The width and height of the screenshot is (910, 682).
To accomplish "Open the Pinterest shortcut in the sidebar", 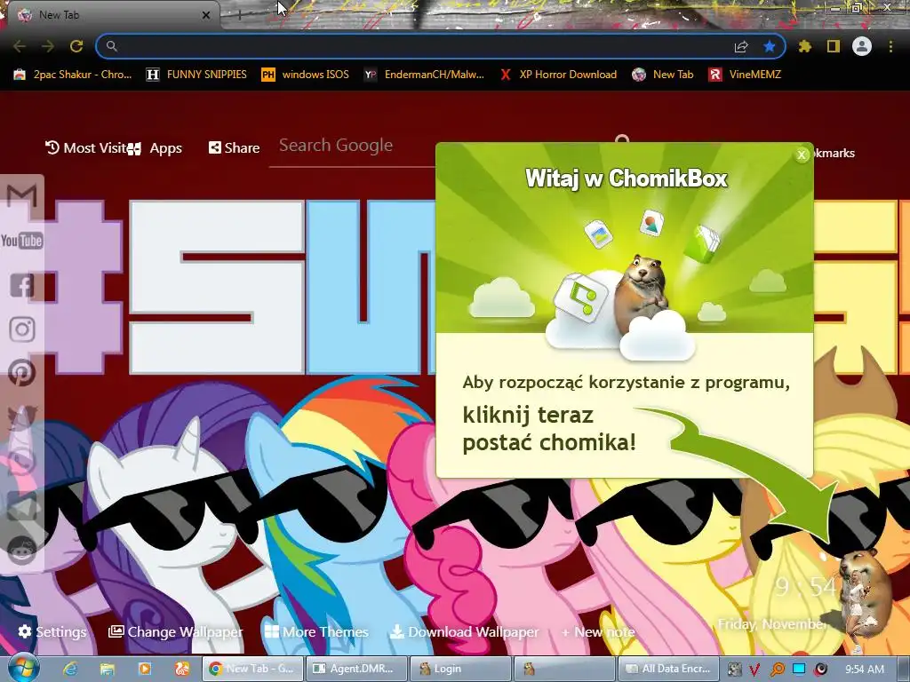I will (x=22, y=373).
